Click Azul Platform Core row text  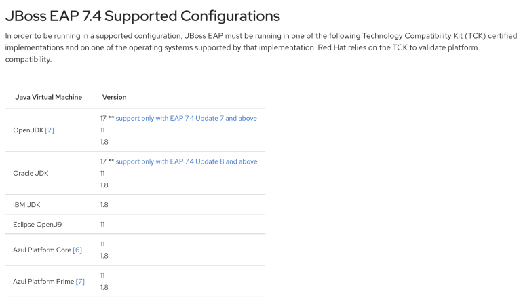[42, 250]
